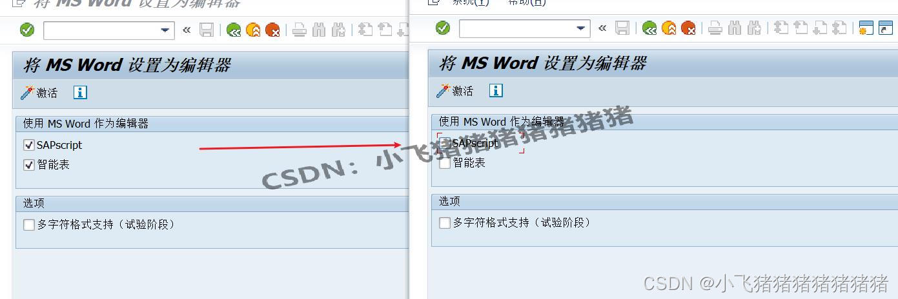The width and height of the screenshot is (898, 299).
Task: Click Find Next binoculars icon in right window
Action: point(754,28)
